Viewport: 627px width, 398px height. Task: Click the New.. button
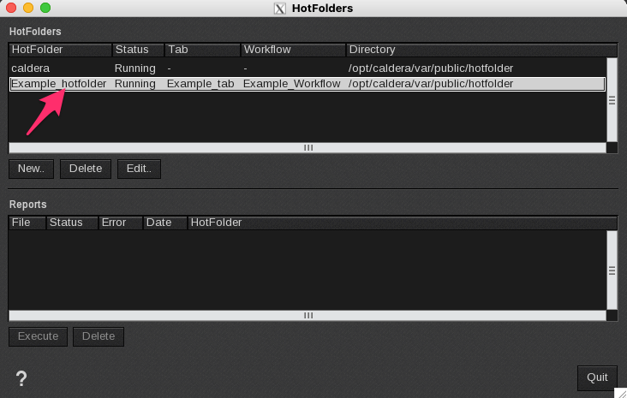31,169
